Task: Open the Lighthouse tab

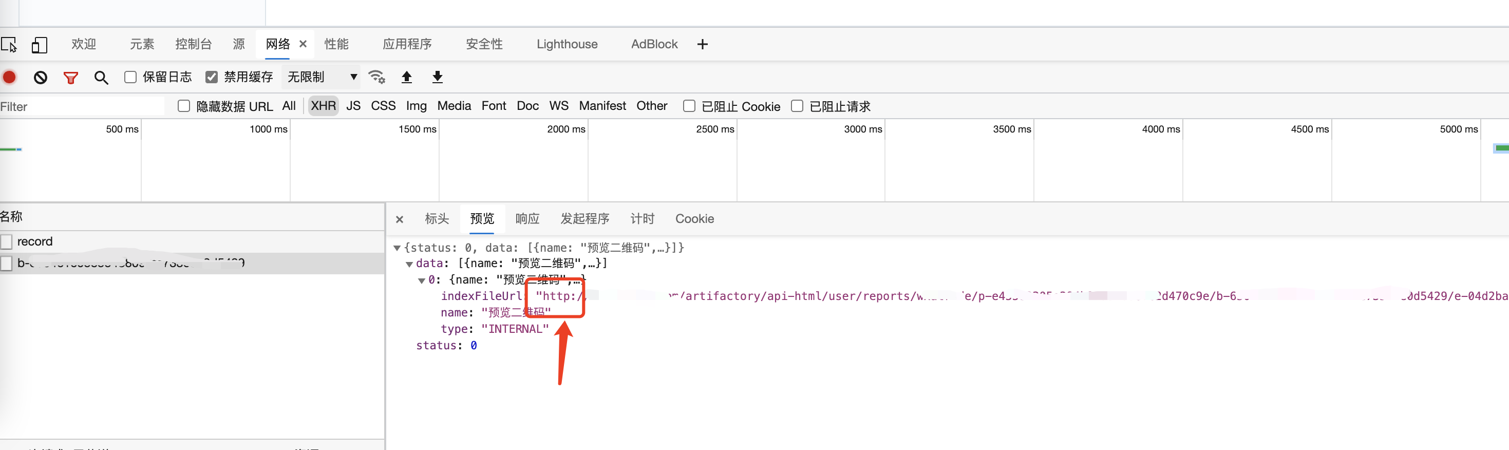Action: tap(567, 44)
